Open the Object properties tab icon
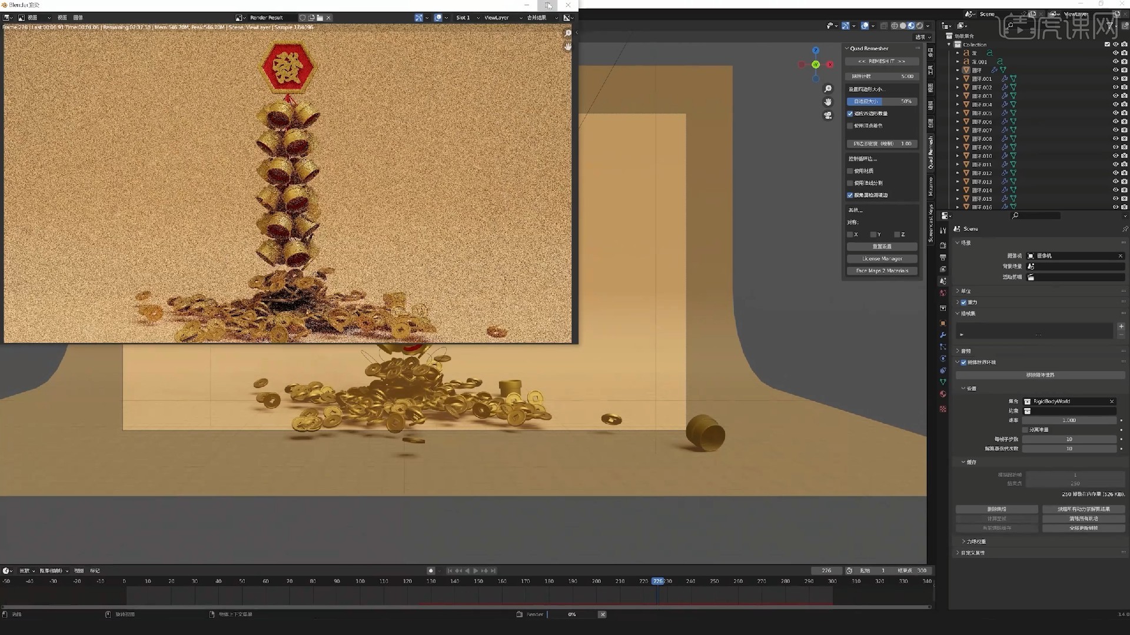This screenshot has height=635, width=1130. click(x=943, y=323)
